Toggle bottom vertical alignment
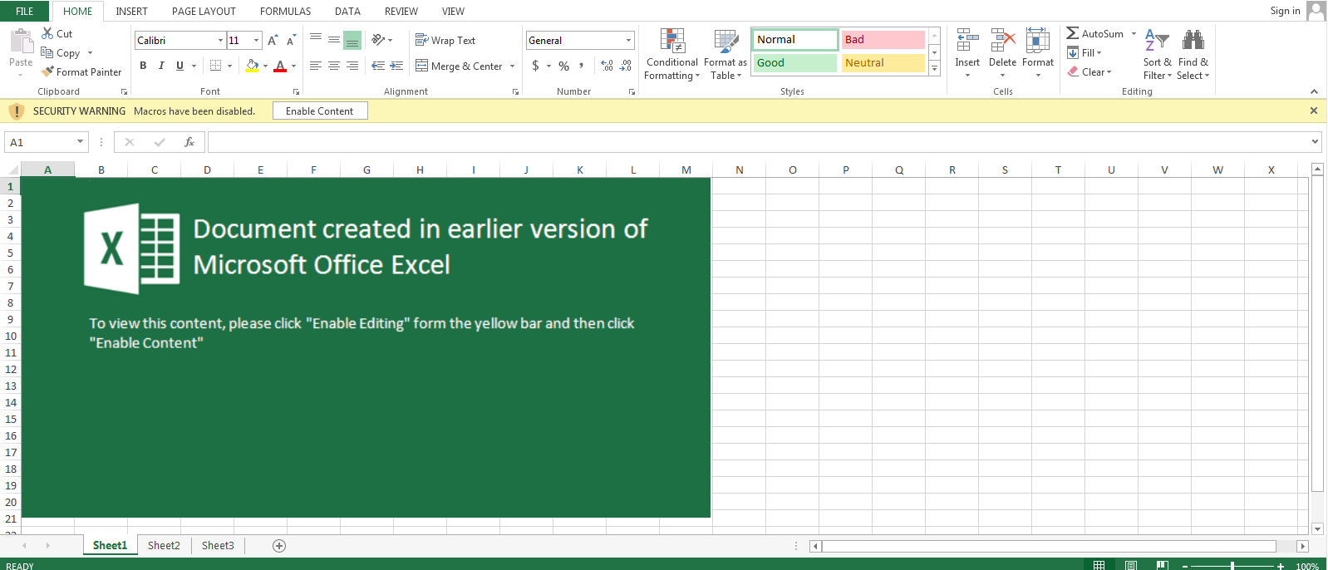1328x570 pixels. [352, 40]
